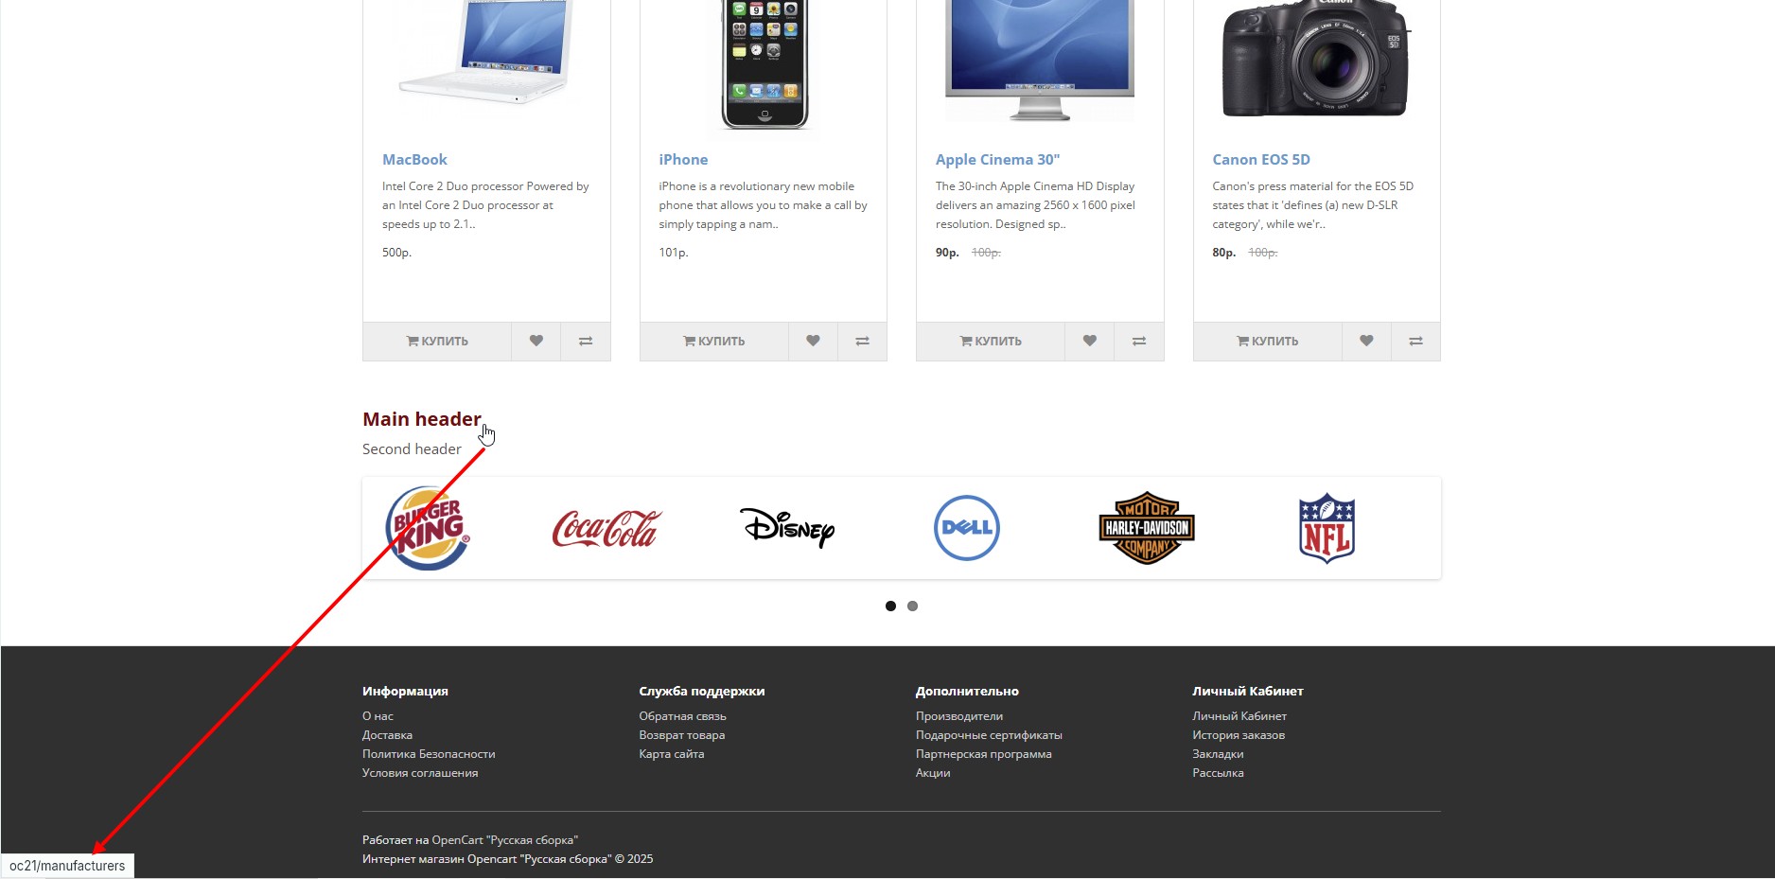1775x879 pixels.
Task: Buy Canon EOS 5D with Купить button
Action: coord(1268,342)
